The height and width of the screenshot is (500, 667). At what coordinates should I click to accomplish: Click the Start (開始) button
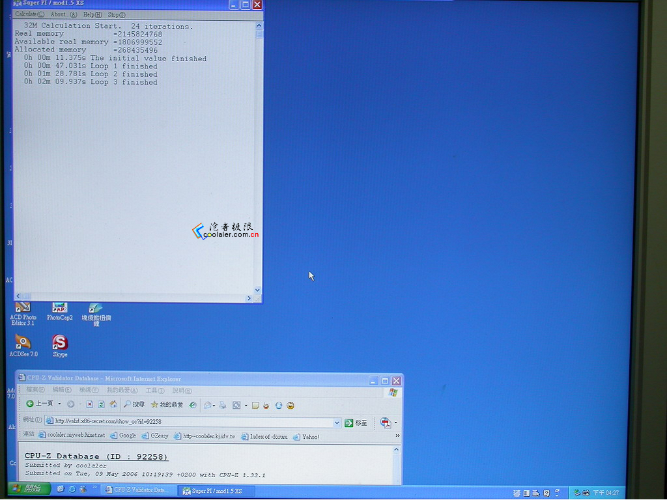[29, 488]
